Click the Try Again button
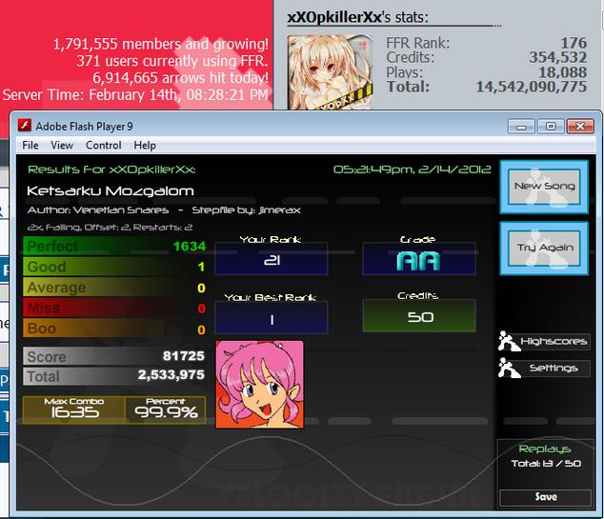This screenshot has height=519, width=604. pyautogui.click(x=544, y=248)
